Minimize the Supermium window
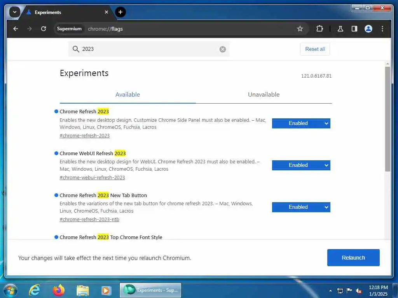This screenshot has height=298, width=398. 358,8
